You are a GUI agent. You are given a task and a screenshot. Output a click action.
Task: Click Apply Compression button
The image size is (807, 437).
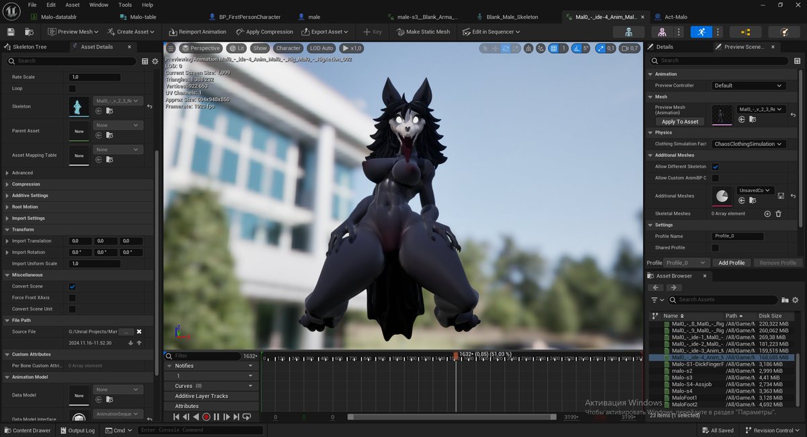tap(264, 32)
